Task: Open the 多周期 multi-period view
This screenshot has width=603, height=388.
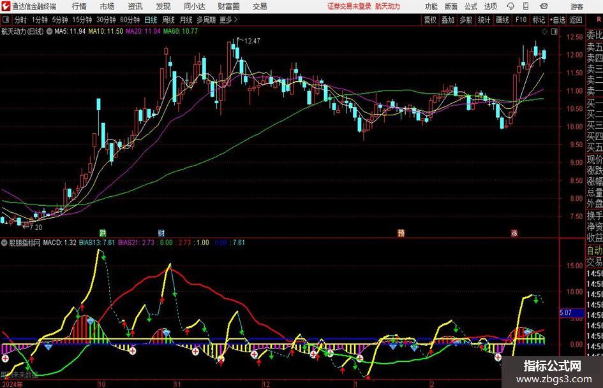Action: pos(206,20)
